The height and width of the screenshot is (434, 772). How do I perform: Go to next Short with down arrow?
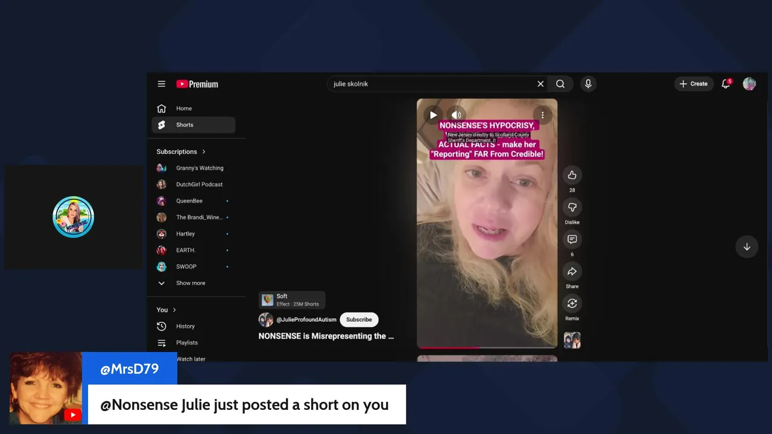(x=747, y=247)
